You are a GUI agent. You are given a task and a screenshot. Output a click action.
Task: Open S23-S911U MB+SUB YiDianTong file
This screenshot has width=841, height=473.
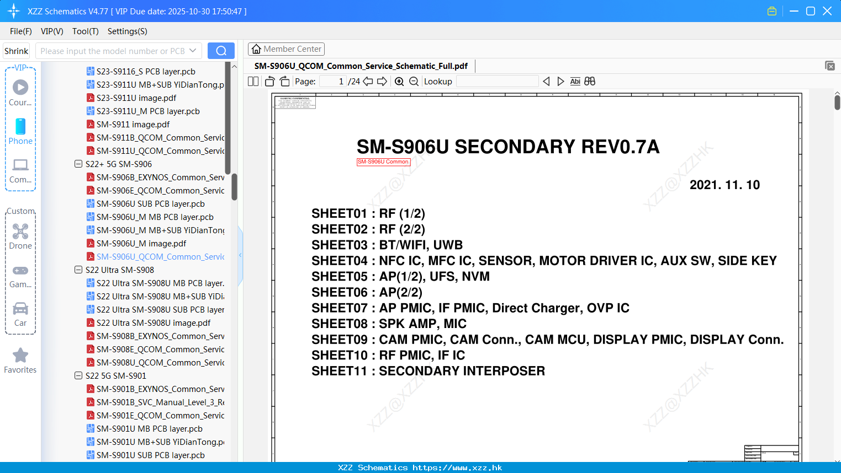coord(155,84)
